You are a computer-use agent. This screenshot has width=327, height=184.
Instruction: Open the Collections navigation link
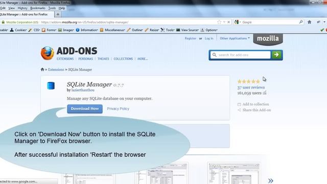point(123,59)
